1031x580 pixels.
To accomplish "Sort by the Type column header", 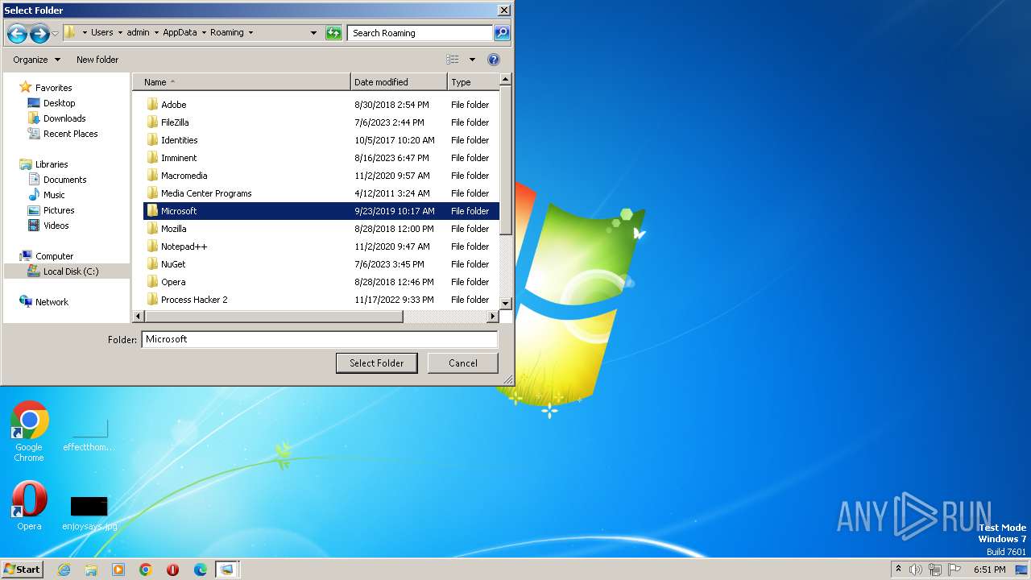I will (473, 82).
